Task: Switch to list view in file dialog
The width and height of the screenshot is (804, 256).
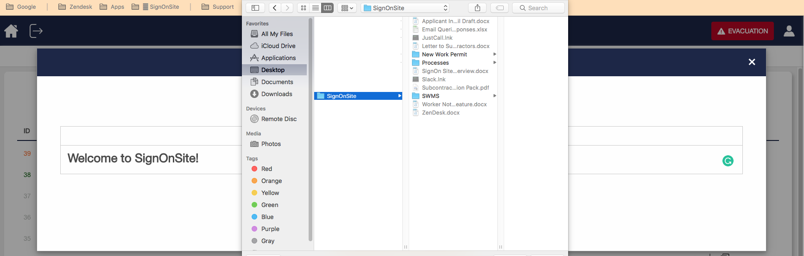Action: [316, 8]
